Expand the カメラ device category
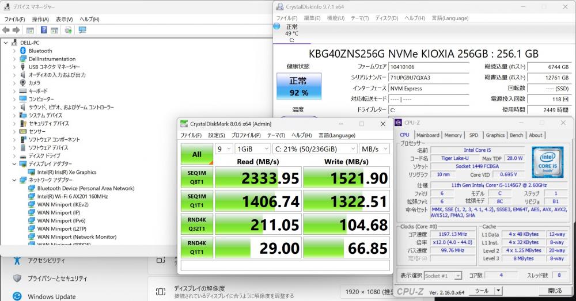This screenshot has height=301, width=576. (14, 83)
